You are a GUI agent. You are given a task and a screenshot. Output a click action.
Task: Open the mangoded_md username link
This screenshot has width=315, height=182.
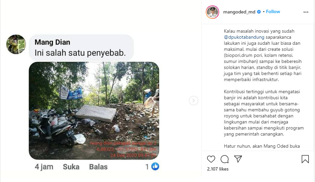click(x=239, y=12)
